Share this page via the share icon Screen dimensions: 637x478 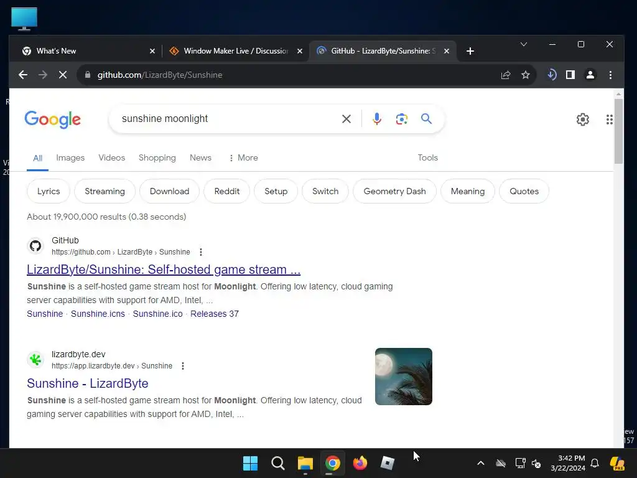[506, 75]
